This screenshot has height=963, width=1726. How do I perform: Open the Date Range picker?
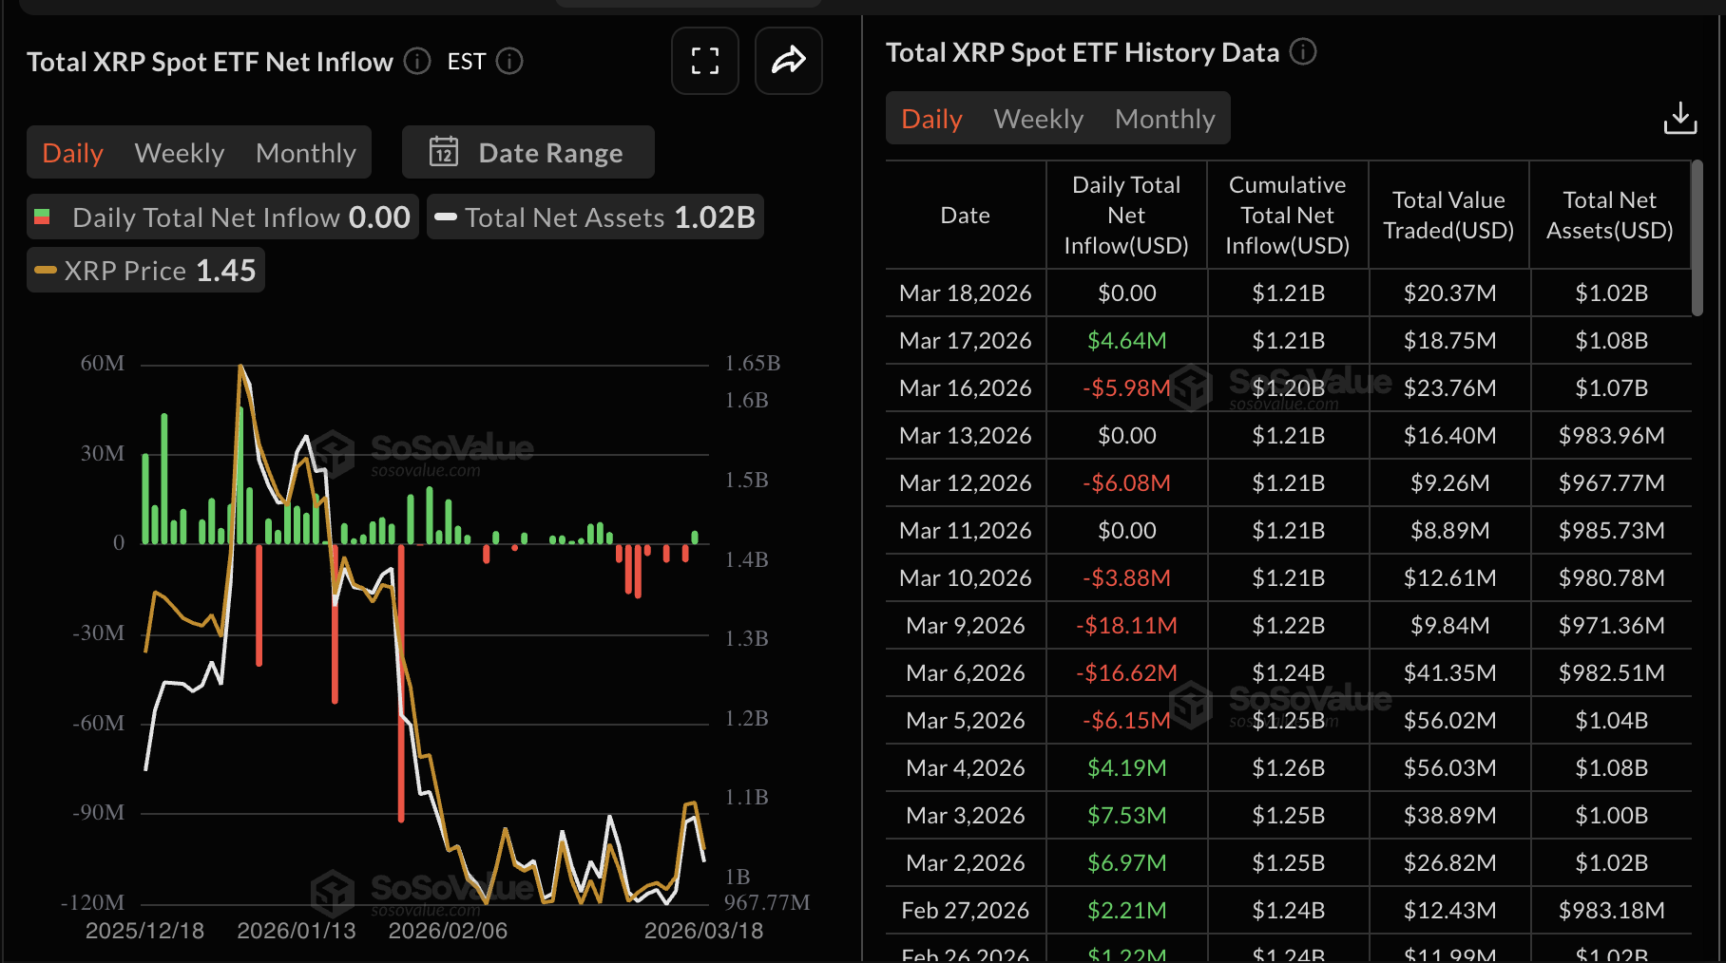(528, 153)
